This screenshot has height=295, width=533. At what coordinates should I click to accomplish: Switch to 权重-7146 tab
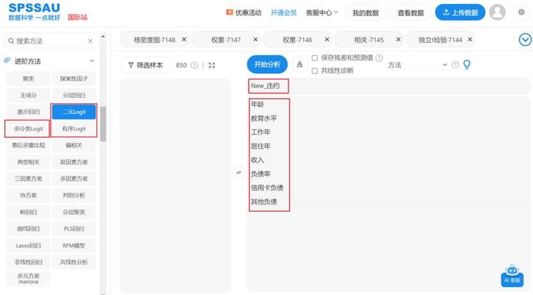[x=297, y=40]
